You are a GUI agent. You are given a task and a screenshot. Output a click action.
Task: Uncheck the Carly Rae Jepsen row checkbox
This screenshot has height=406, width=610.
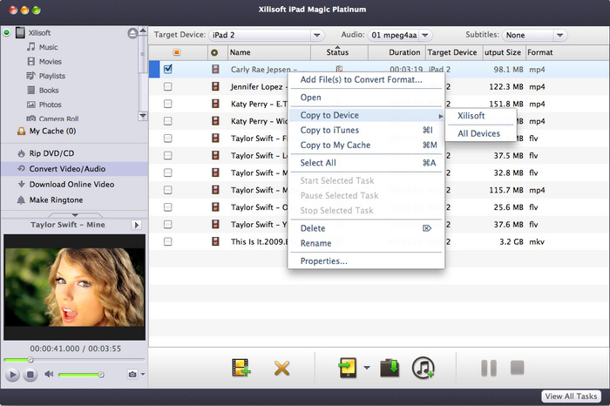pos(167,69)
